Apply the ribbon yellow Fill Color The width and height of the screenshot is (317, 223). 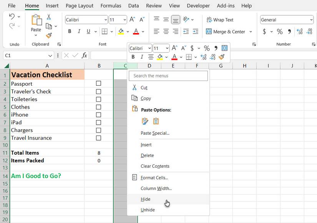pyautogui.click(x=121, y=31)
